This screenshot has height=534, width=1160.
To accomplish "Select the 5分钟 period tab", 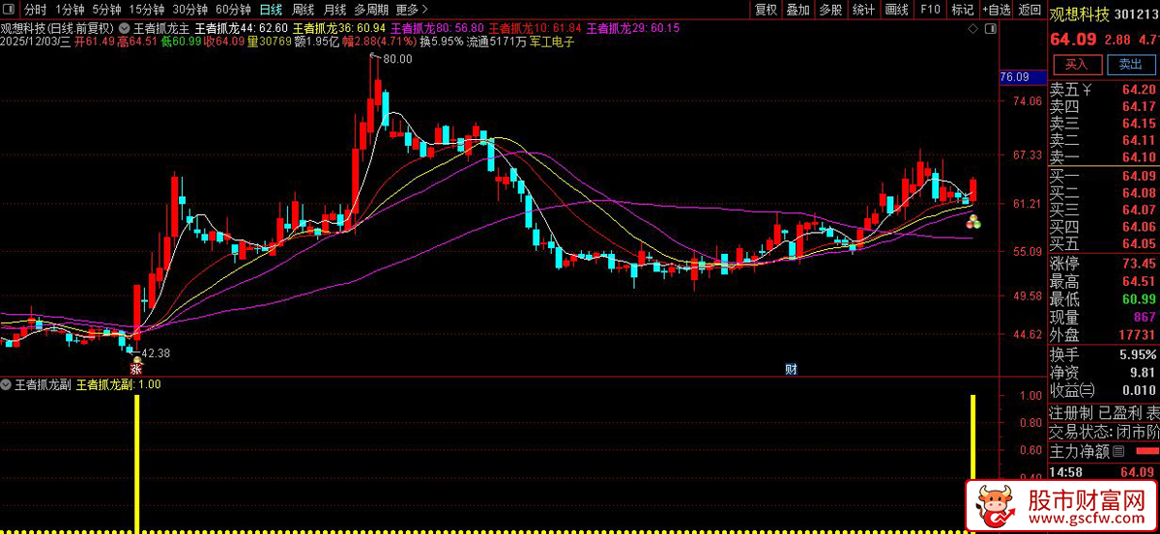I will point(107,10).
